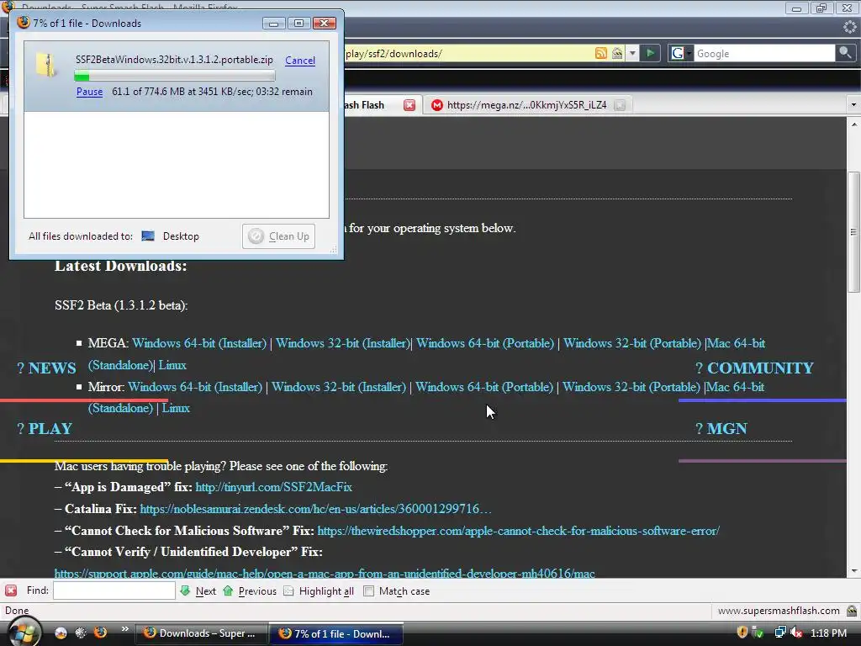Open the list all tabs dropdown
The width and height of the screenshot is (861, 646).
853,105
